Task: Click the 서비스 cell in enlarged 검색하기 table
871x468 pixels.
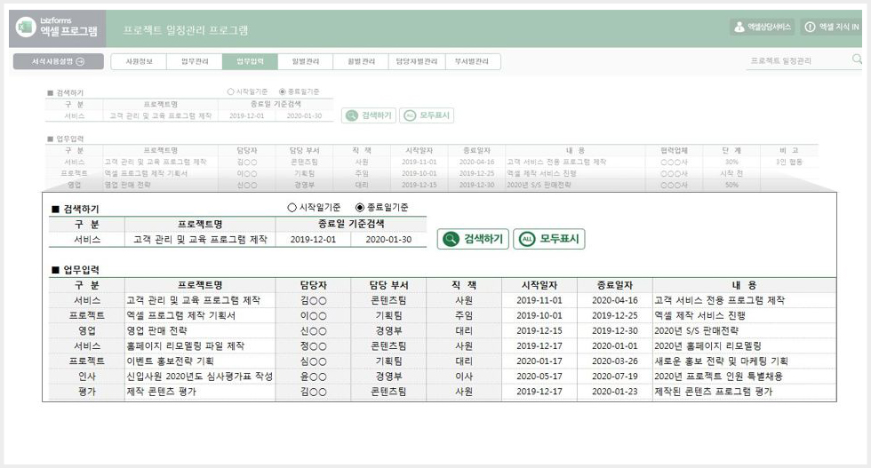Action: coord(87,239)
